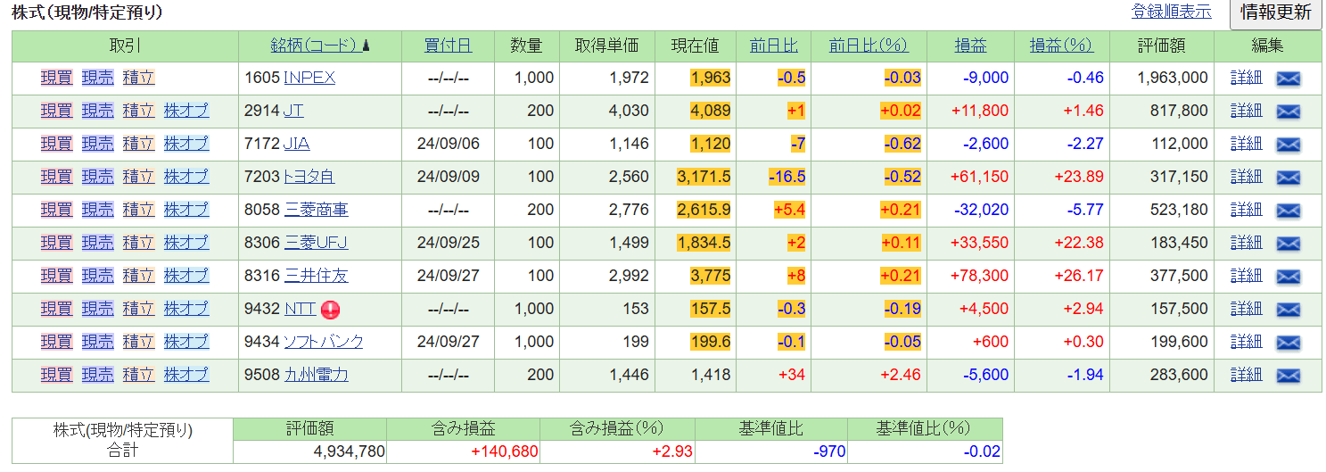
Task: Click the mail icon for ソフトバンク row
Action: (x=1288, y=343)
